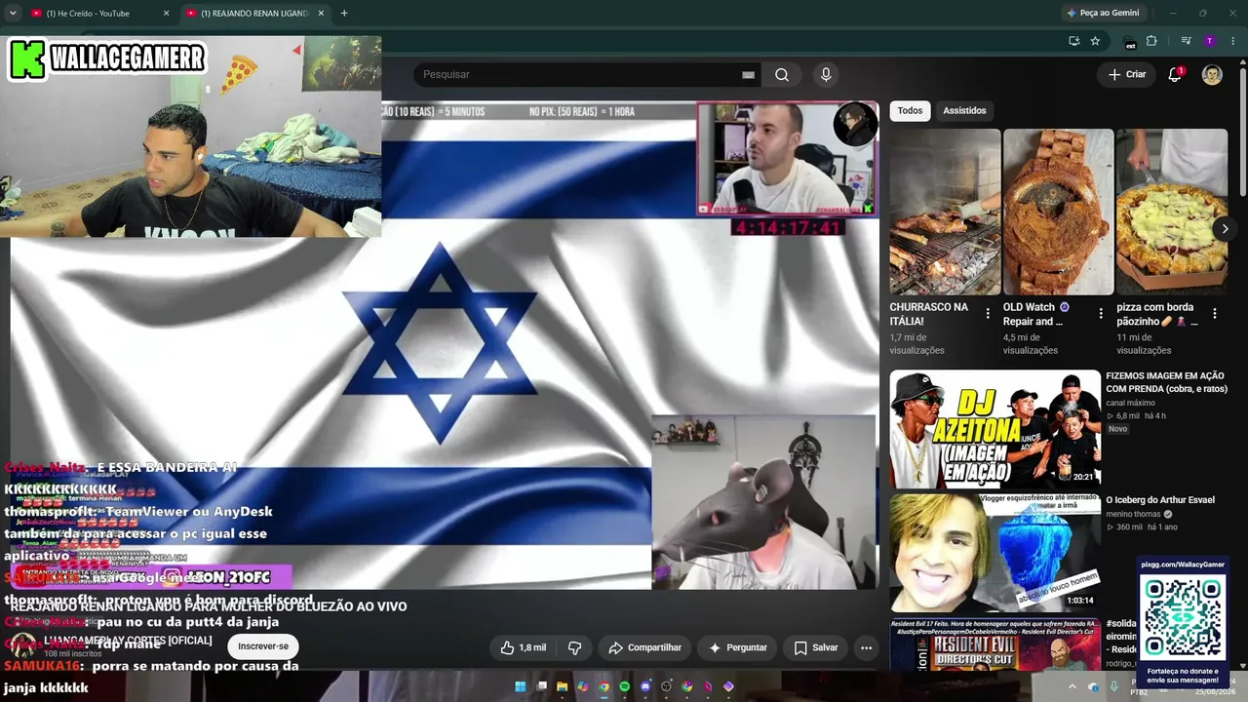Click the Perguntar button
This screenshot has height=702, width=1248.
click(x=737, y=647)
